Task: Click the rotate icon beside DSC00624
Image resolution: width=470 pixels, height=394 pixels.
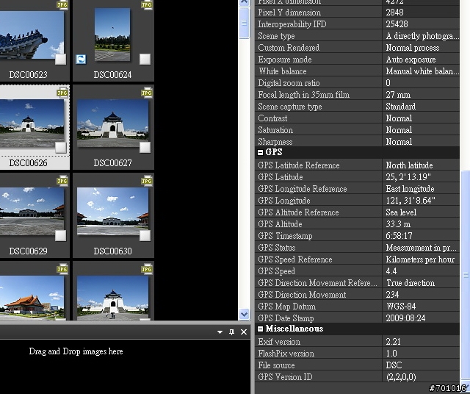Action: tap(81, 60)
